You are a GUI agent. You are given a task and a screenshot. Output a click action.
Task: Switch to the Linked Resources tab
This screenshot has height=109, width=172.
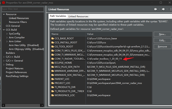click(x=78, y=16)
